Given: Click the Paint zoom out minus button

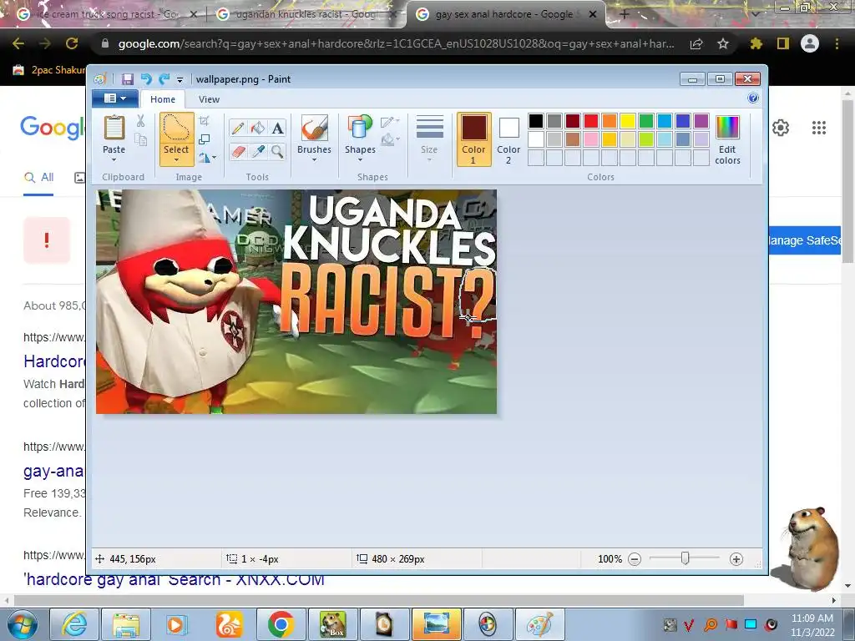Looking at the screenshot, I should pyautogui.click(x=635, y=558).
